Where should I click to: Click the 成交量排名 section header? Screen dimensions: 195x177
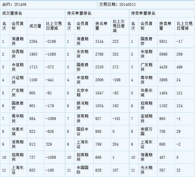click(x=12, y=13)
